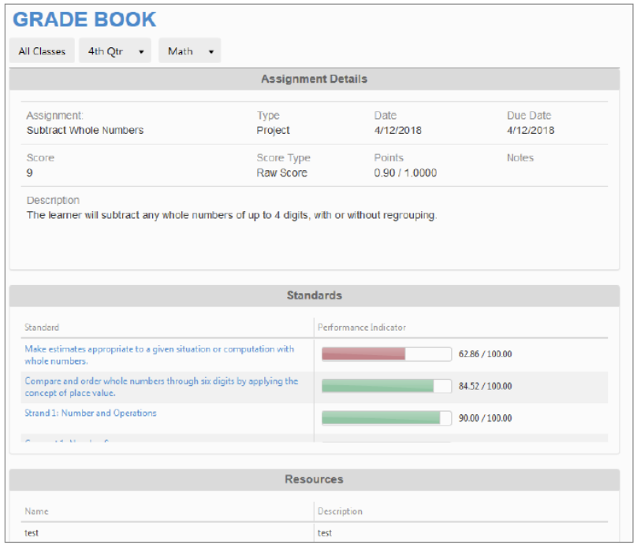This screenshot has height=545, width=637.
Task: Click the All Classes button
Action: [x=42, y=51]
